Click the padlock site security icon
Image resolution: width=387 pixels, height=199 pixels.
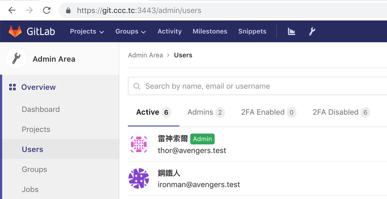(68, 10)
